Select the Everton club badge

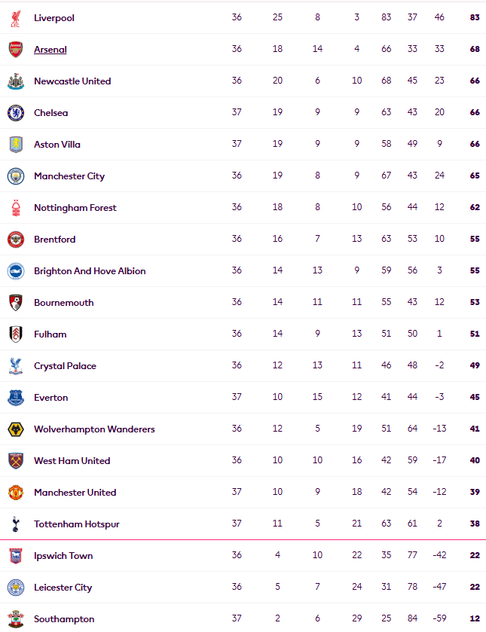[x=15, y=398]
